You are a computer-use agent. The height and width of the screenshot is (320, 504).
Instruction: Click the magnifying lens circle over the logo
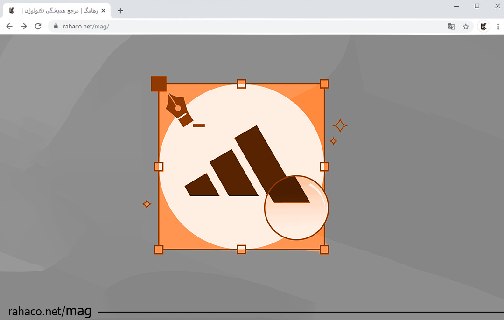(x=296, y=208)
